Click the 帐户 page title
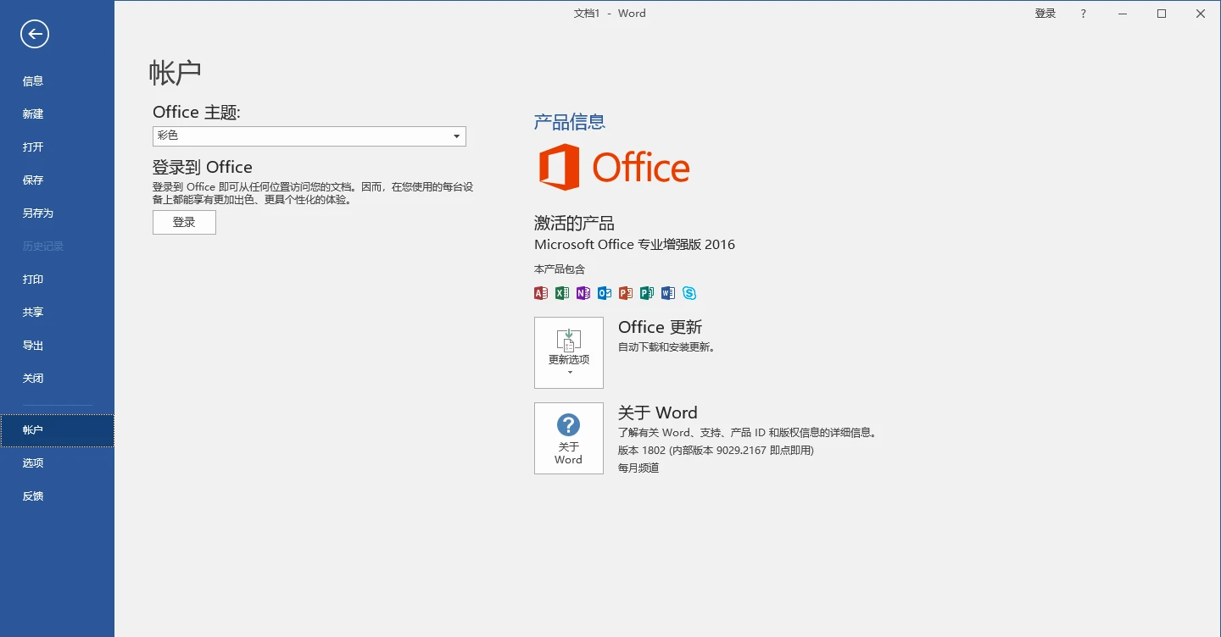Image resolution: width=1221 pixels, height=637 pixels. tap(176, 72)
